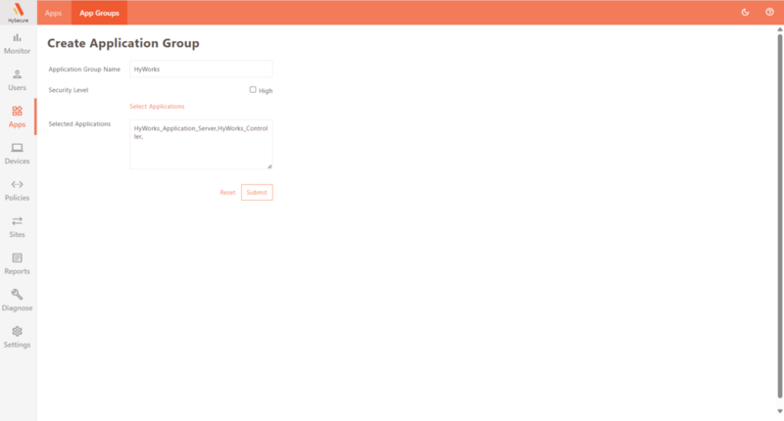Toggle dark mode moon icon
784x421 pixels.
(745, 13)
